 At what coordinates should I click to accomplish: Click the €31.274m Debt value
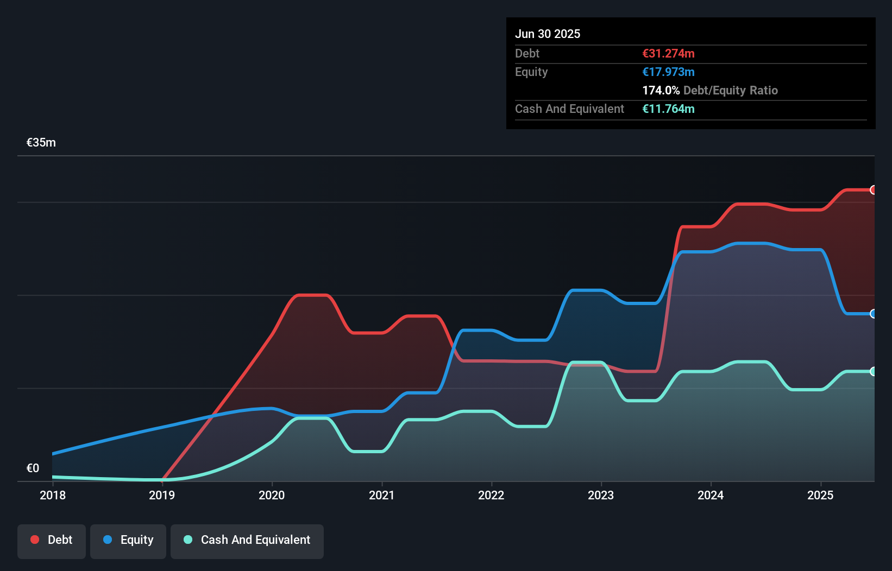point(668,53)
